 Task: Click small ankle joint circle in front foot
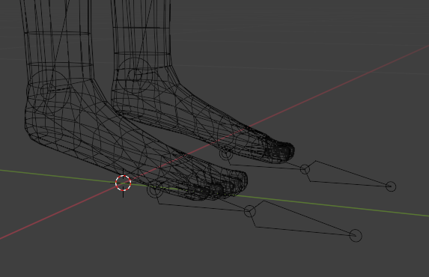pos(48,91)
